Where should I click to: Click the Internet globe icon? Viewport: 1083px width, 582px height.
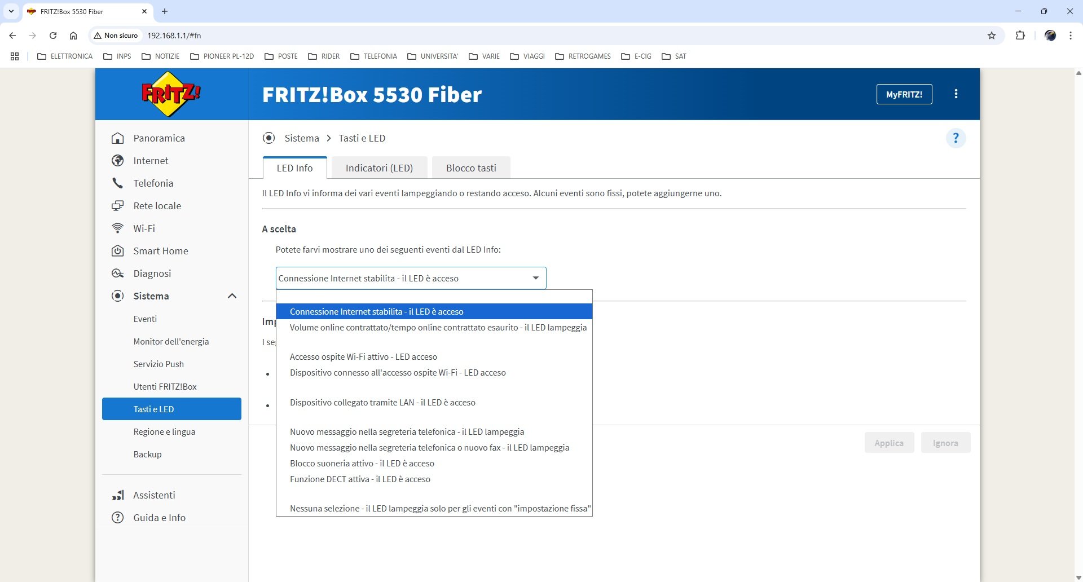[117, 161]
